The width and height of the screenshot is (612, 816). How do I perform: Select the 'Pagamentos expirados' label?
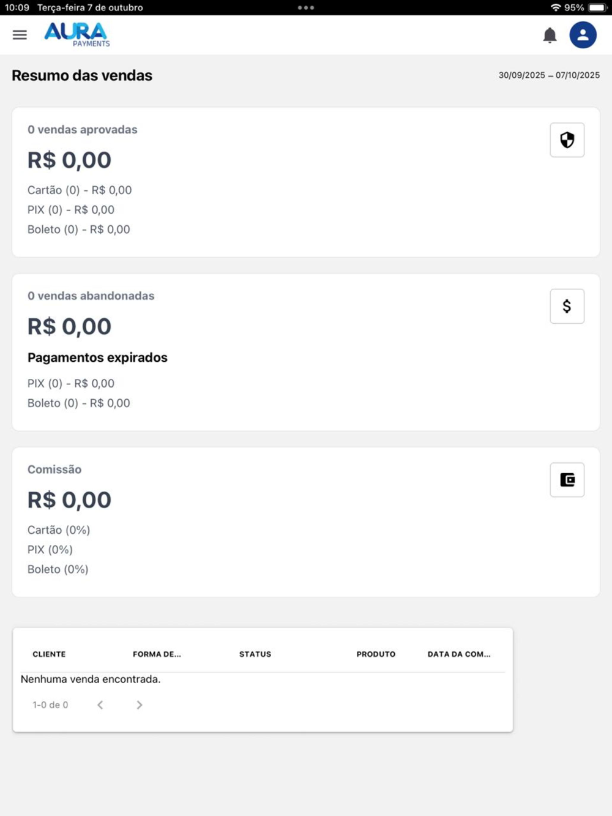(97, 357)
